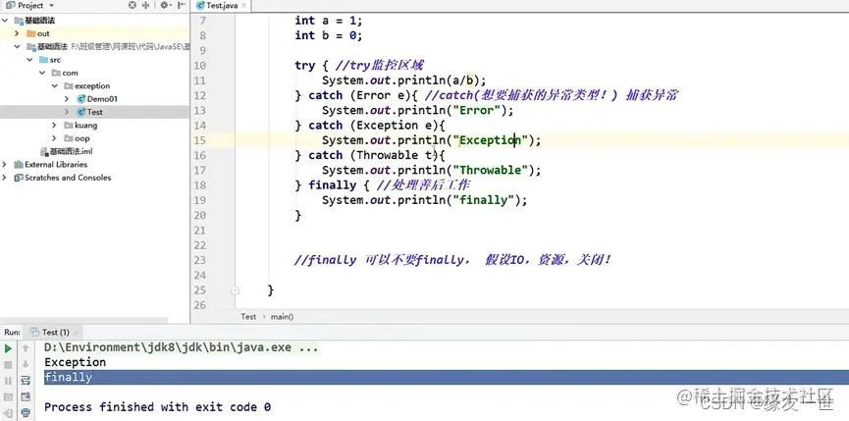Click the java.exe command line in console
This screenshot has width=849, height=421.
click(x=182, y=347)
